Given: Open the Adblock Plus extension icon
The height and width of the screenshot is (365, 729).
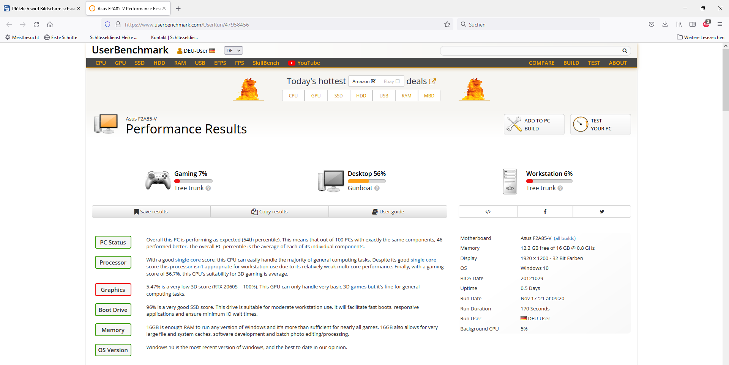Looking at the screenshot, I should pos(706,24).
